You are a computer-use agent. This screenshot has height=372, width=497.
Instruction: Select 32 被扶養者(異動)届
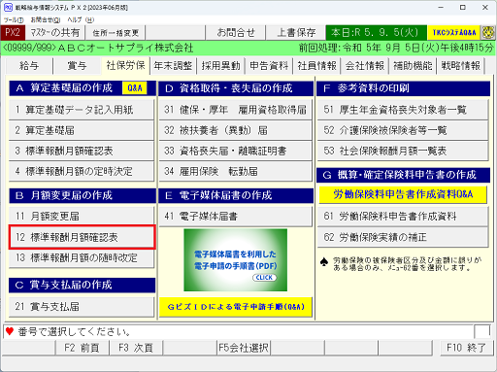coord(235,130)
